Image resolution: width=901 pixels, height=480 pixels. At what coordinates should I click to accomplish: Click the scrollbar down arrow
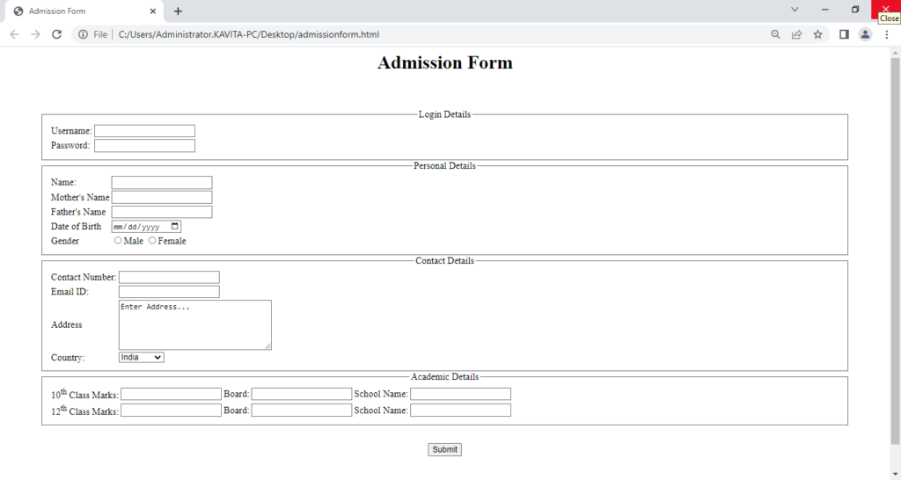895,474
